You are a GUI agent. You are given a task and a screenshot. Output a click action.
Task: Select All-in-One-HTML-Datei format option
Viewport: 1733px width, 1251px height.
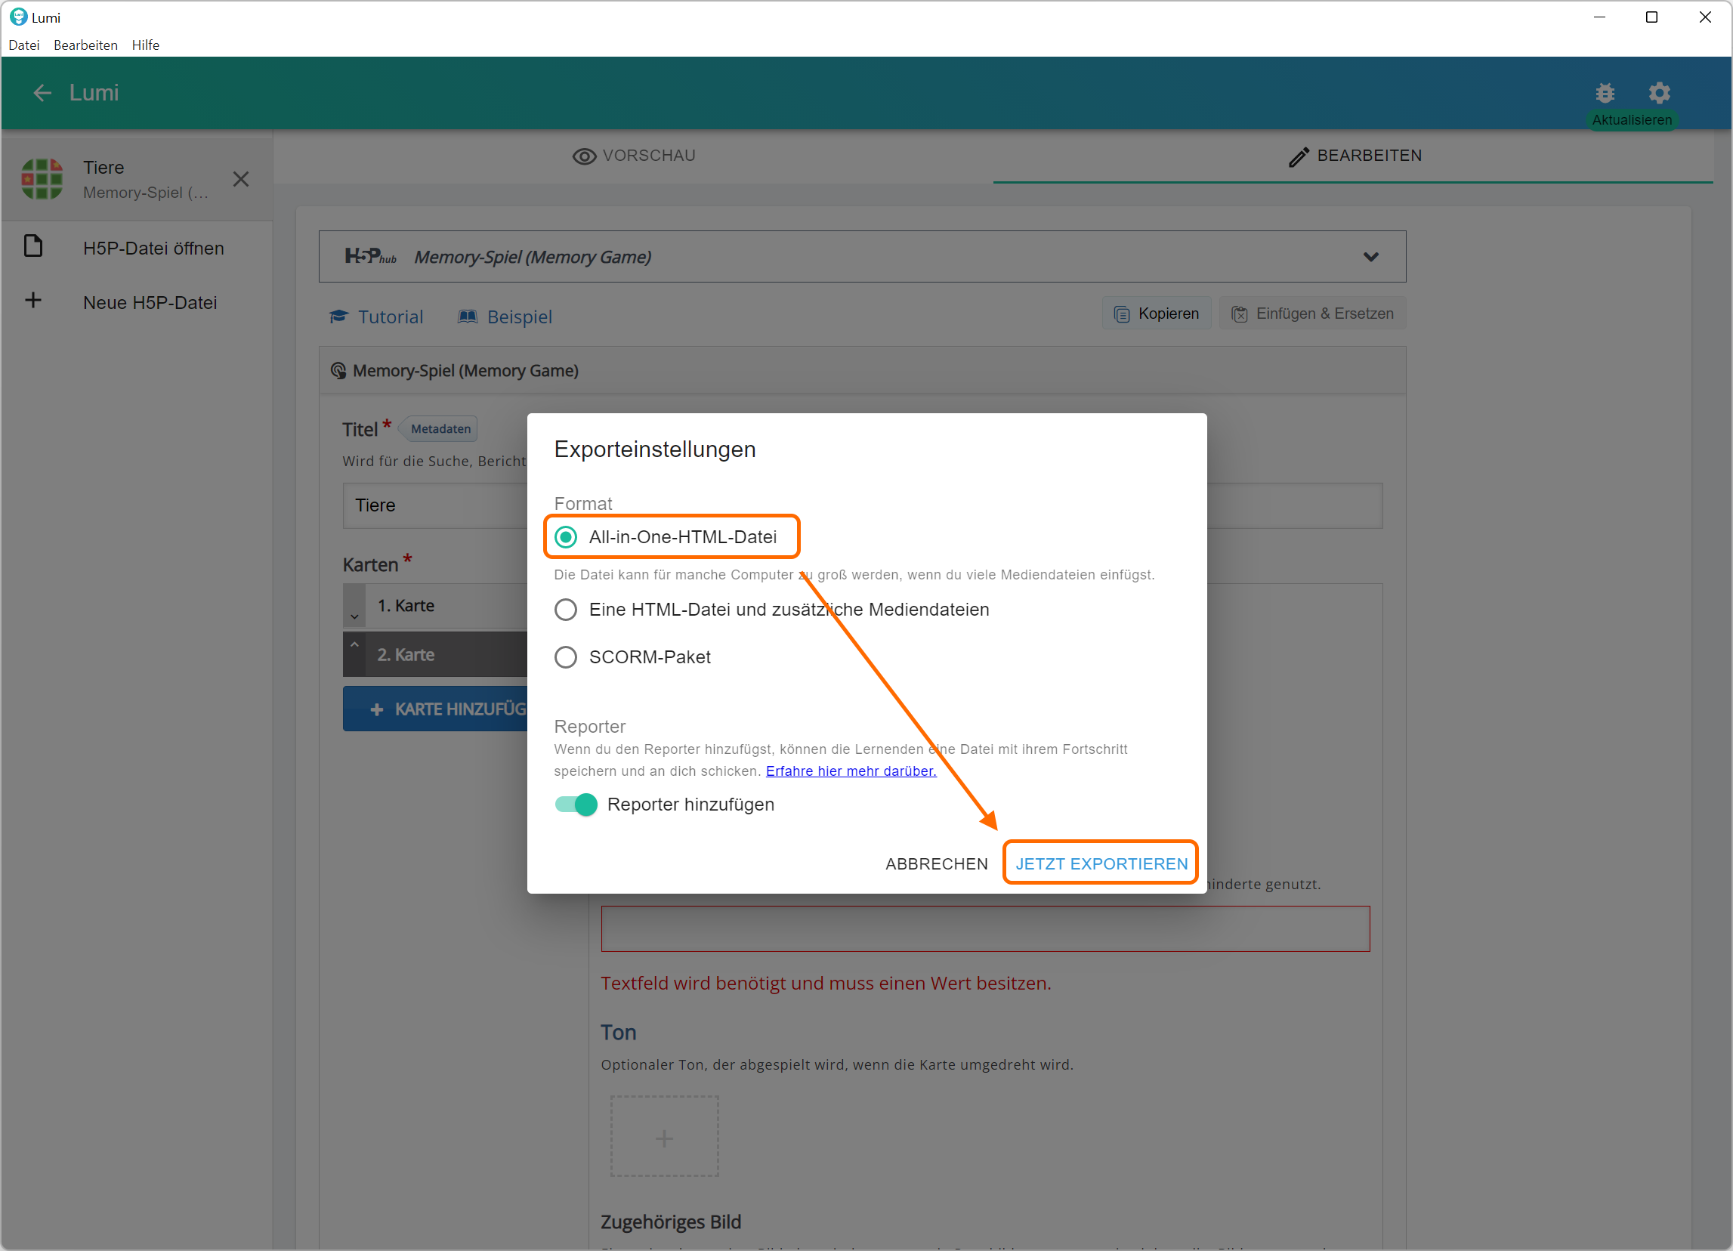point(565,537)
